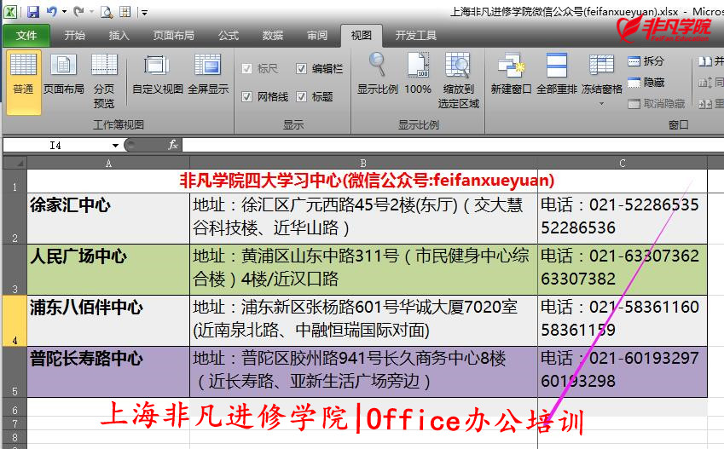Screen dimensions: 724x449
Task: Click phone cell 021-52286535
Action: coord(623,219)
